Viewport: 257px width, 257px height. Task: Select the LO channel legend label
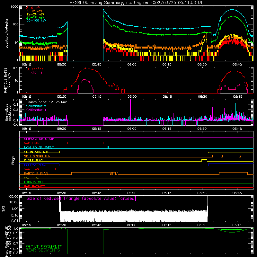click(x=35, y=69)
